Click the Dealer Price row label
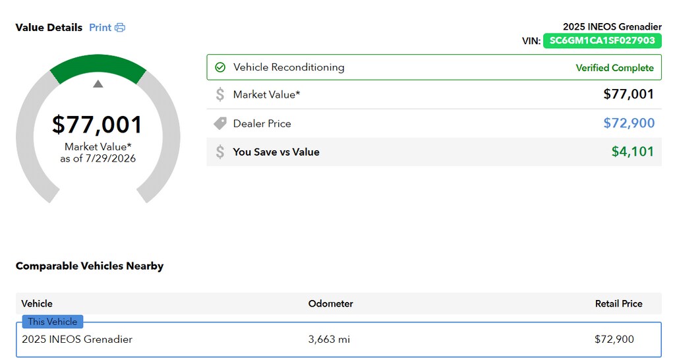The image size is (675, 358). [x=262, y=124]
